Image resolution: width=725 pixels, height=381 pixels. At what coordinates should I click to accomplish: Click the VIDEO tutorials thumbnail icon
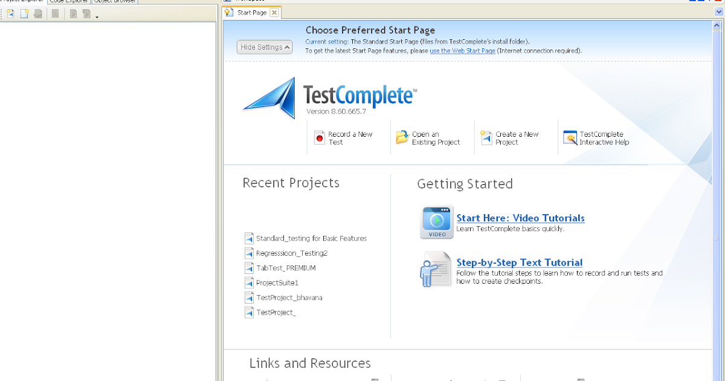tap(436, 221)
